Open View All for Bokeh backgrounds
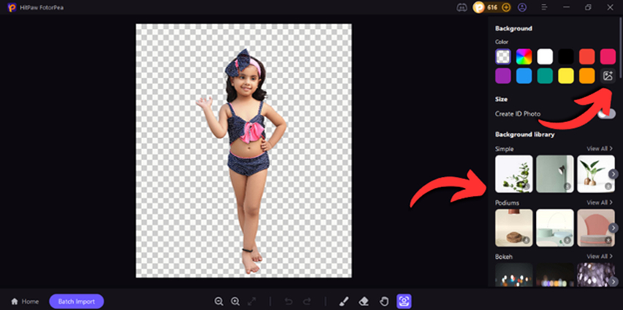The width and height of the screenshot is (623, 310). (x=600, y=257)
